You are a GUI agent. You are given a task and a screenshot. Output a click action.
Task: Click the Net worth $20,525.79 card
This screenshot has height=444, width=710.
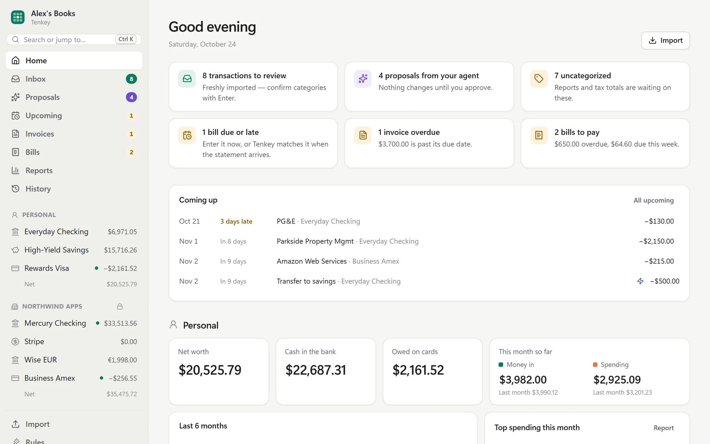[219, 371]
